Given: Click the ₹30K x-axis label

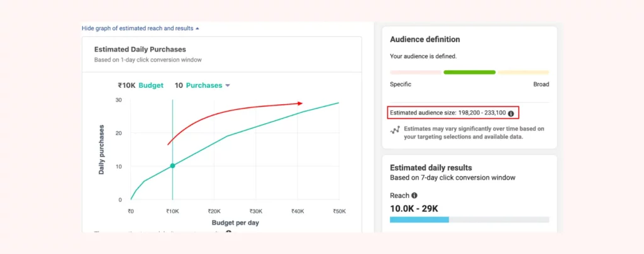Looking at the screenshot, I should click(256, 211).
